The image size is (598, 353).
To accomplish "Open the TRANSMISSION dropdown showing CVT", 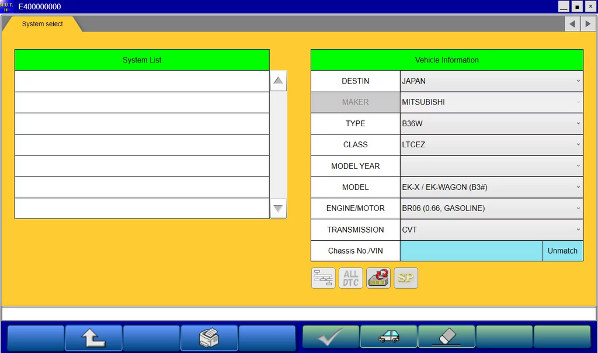I will 491,230.
